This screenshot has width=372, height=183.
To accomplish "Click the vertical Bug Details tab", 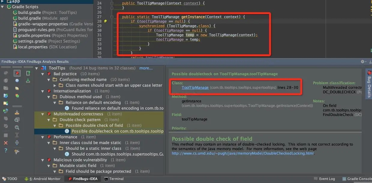I will pos(369,84).
